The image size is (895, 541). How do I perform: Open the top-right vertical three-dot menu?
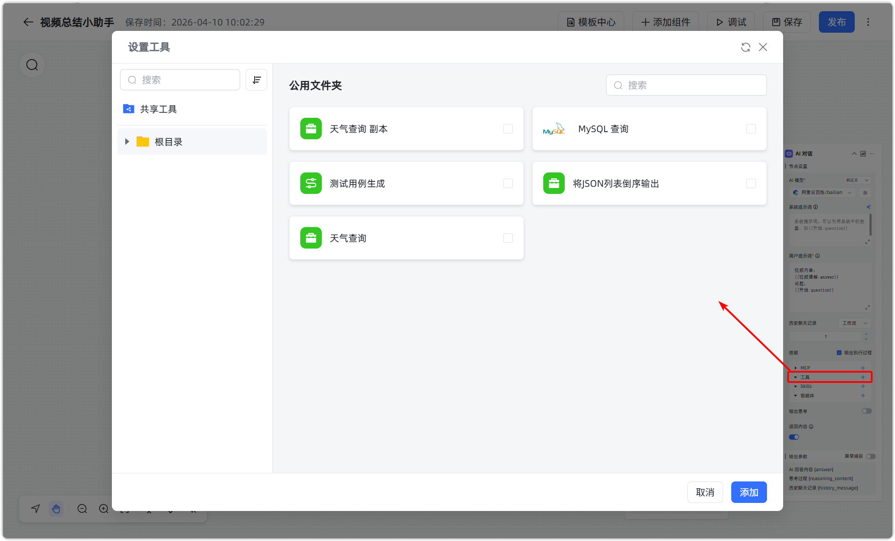868,22
